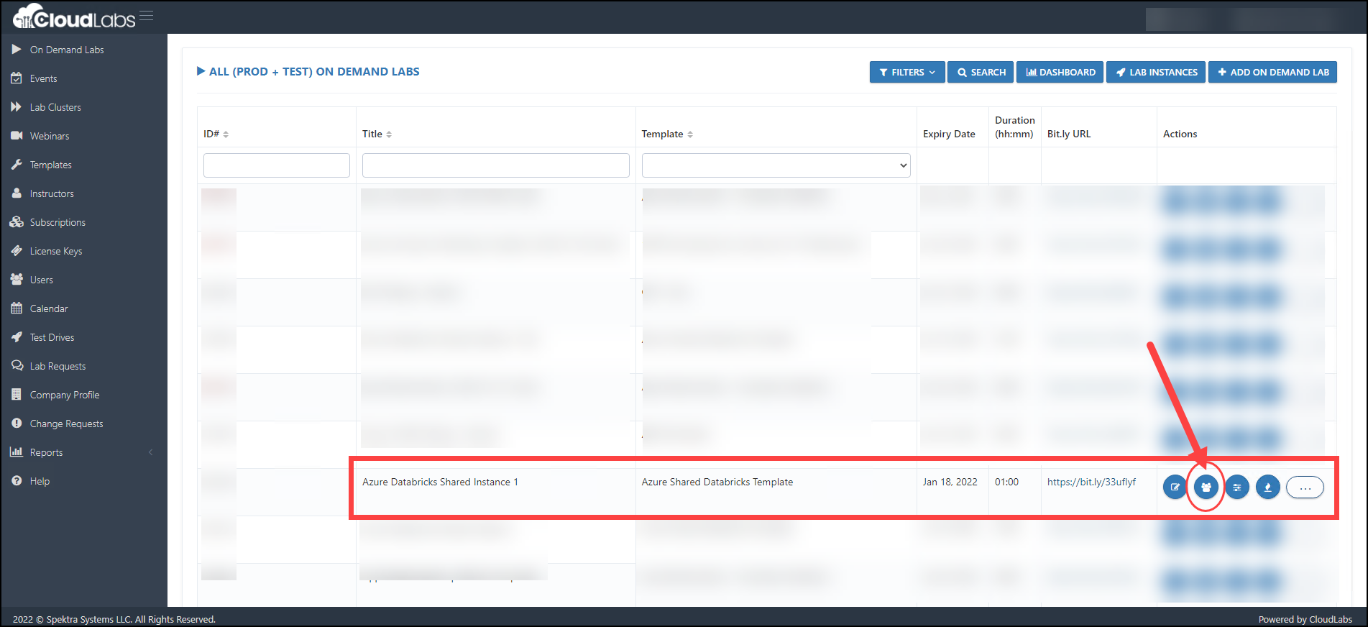1368x627 pixels.
Task: Click the ID# filter input field
Action: coord(277,165)
